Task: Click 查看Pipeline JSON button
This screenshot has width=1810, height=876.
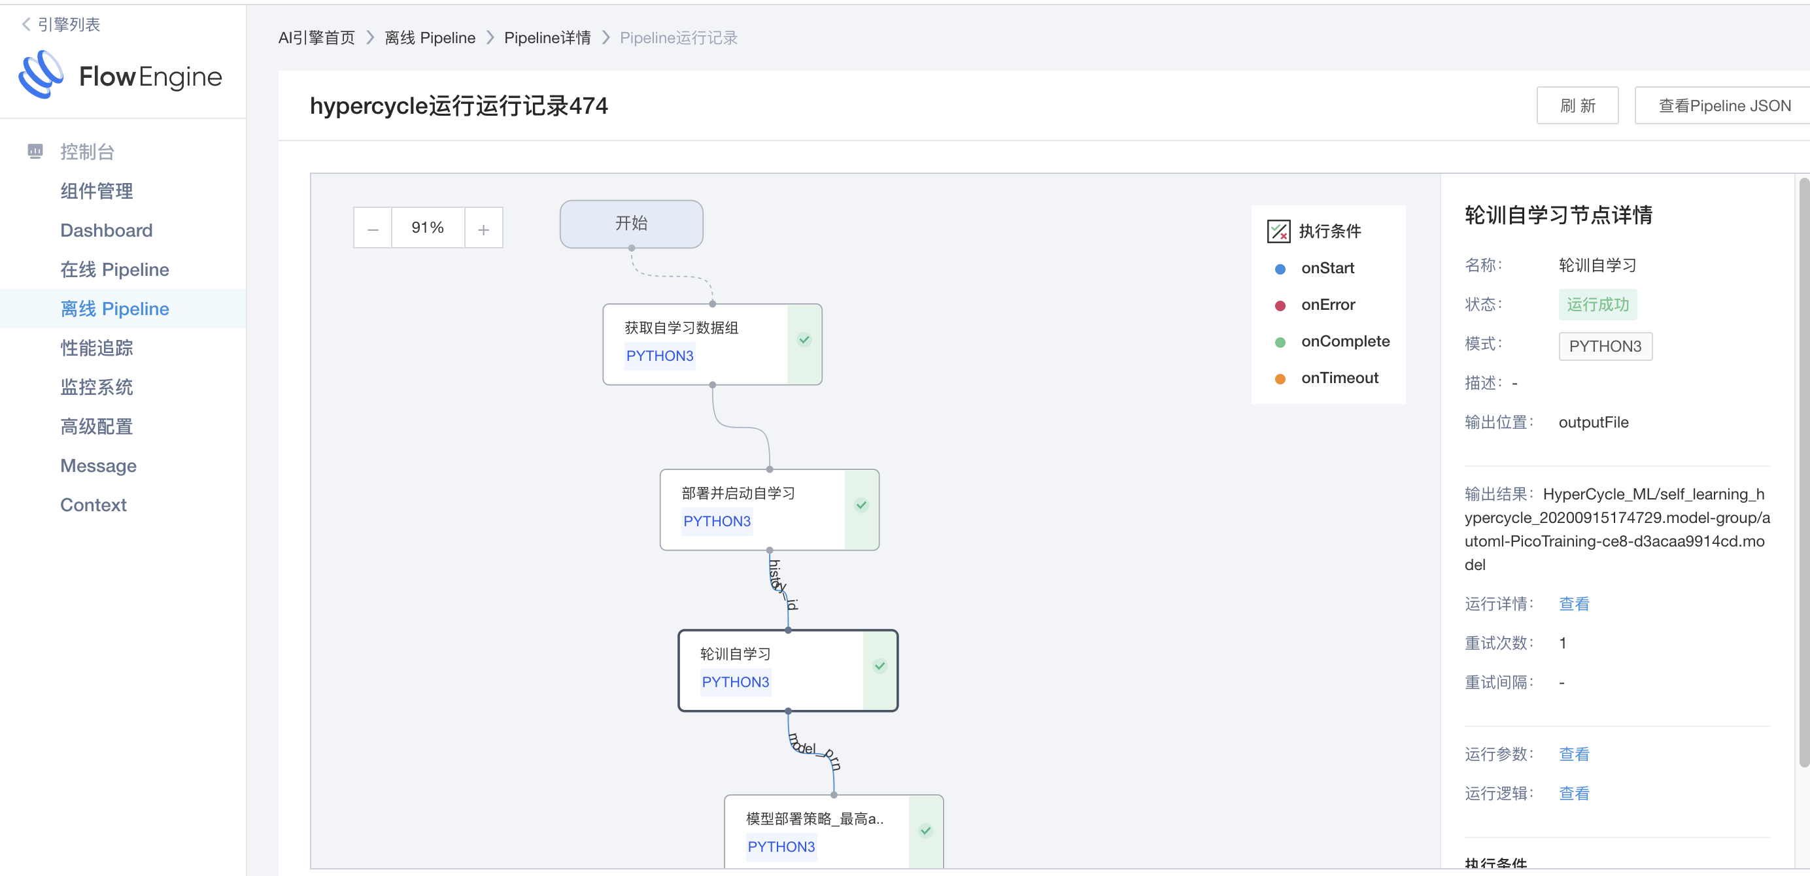Action: click(1724, 106)
